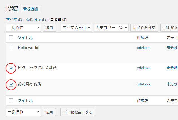178x120 pixels.
Task: Click author odekake on Hello world! row
Action: 144,48
